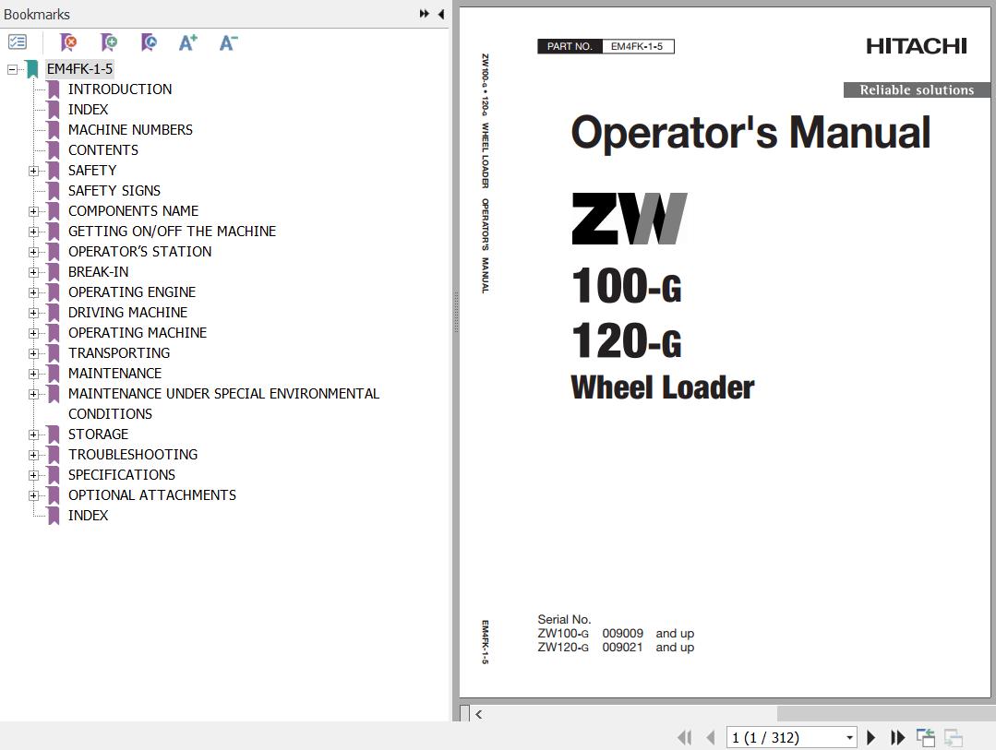
Task: Go to the next page arrow
Action: (870, 737)
